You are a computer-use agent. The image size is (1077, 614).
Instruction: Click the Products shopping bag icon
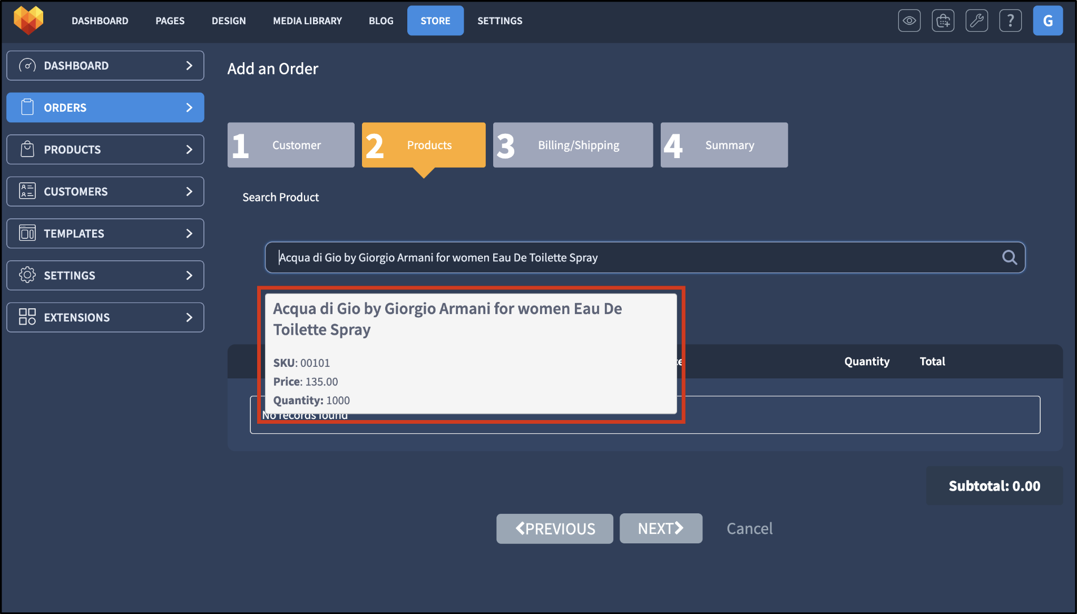[x=27, y=149]
